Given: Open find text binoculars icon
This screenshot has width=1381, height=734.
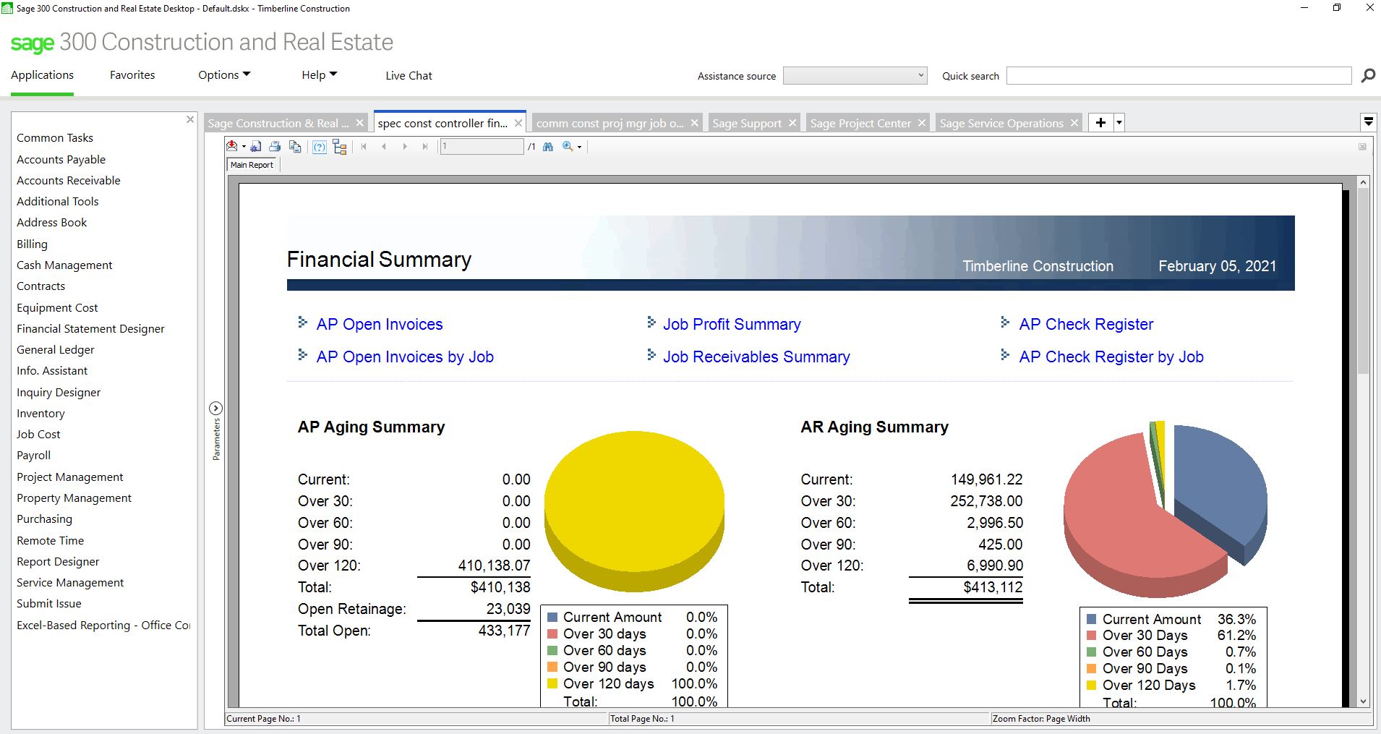Looking at the screenshot, I should coord(547,147).
